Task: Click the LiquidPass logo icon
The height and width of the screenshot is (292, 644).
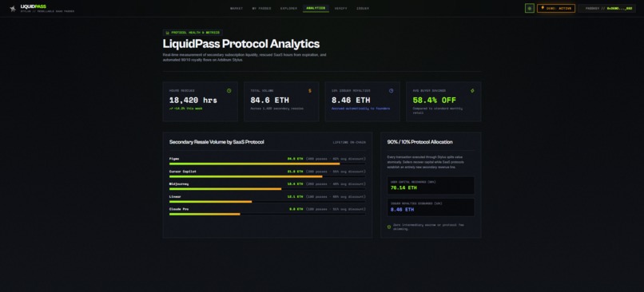Action: [x=13, y=9]
